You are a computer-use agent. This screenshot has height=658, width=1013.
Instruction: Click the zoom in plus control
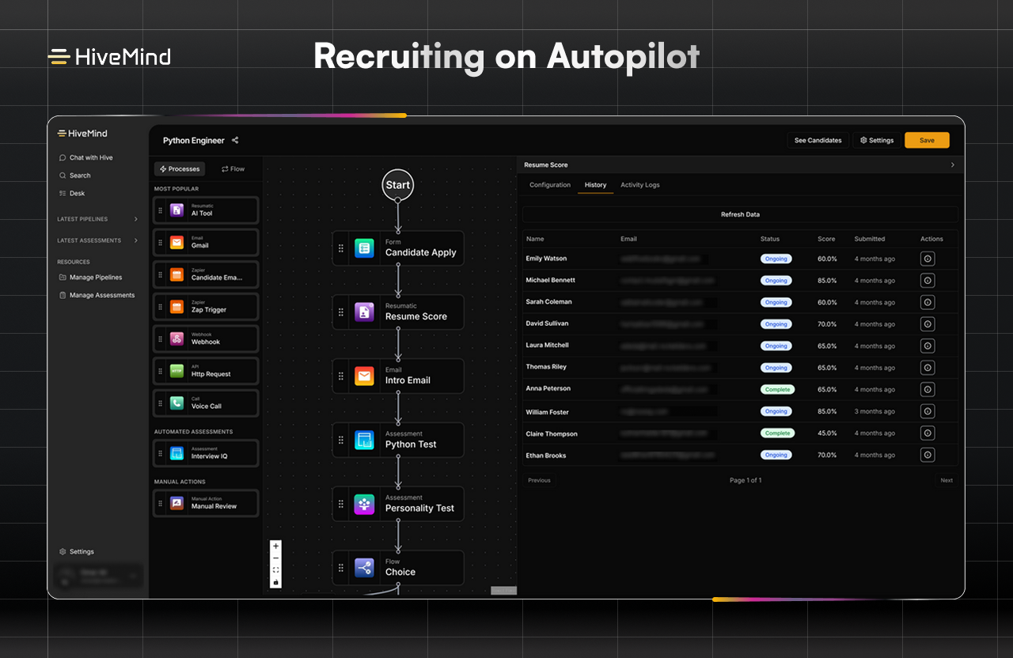click(x=275, y=546)
